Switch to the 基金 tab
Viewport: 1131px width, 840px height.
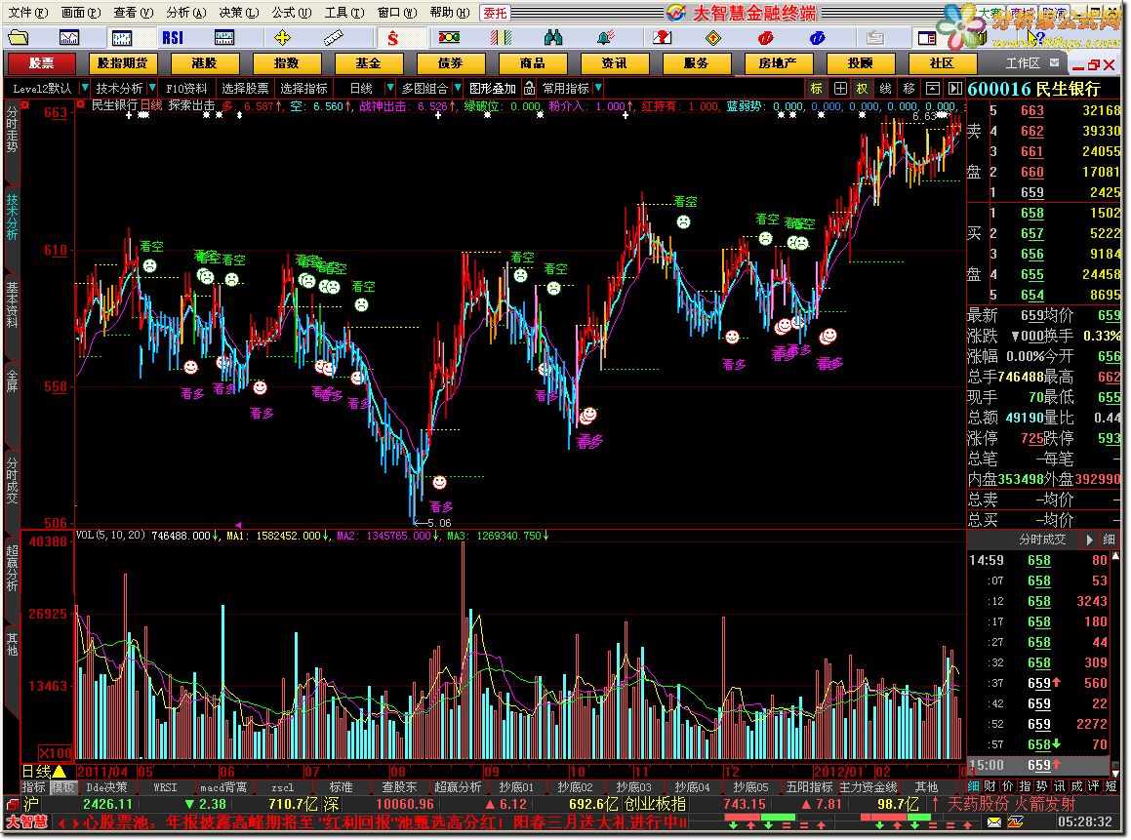pos(368,63)
